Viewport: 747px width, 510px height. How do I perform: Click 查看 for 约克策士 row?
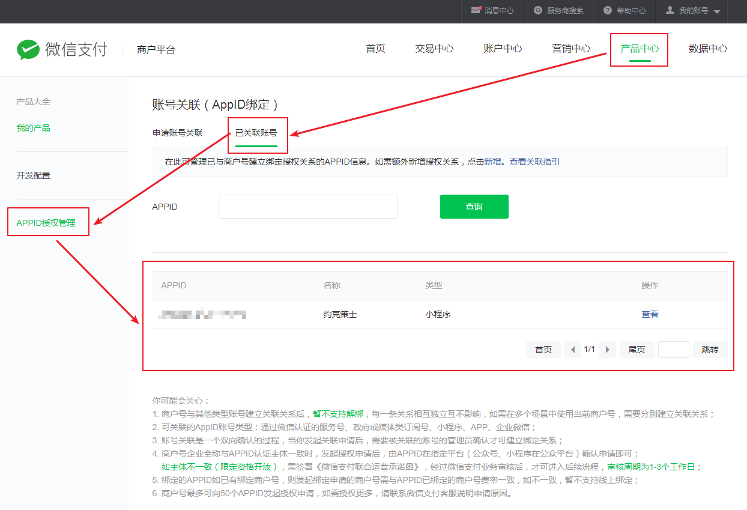(x=650, y=314)
